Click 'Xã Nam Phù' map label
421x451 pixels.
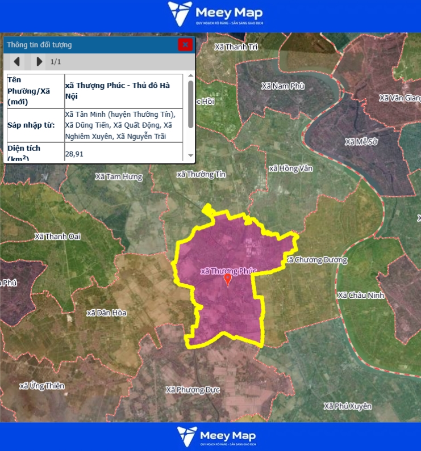283,86
